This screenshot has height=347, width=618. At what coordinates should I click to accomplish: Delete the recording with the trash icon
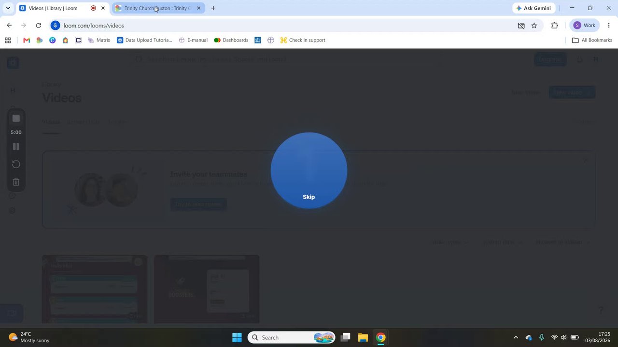(16, 182)
